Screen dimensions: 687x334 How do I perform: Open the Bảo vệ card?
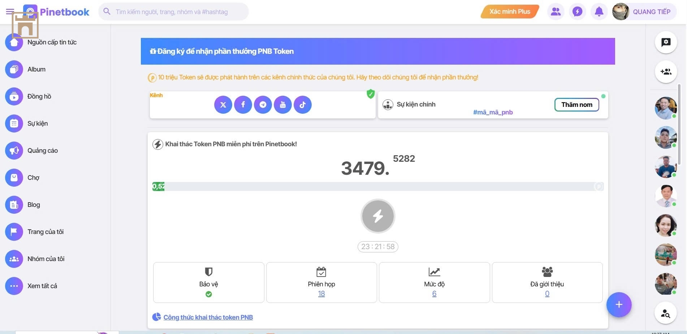click(209, 282)
